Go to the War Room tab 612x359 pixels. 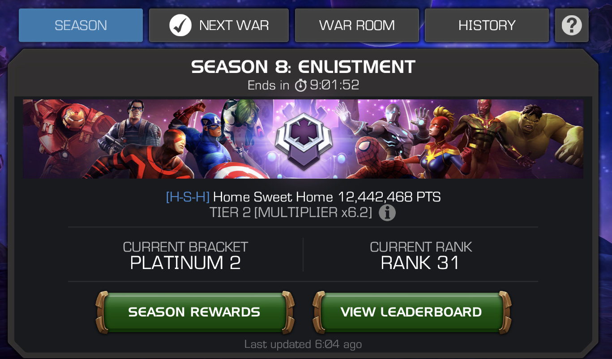pyautogui.click(x=357, y=26)
